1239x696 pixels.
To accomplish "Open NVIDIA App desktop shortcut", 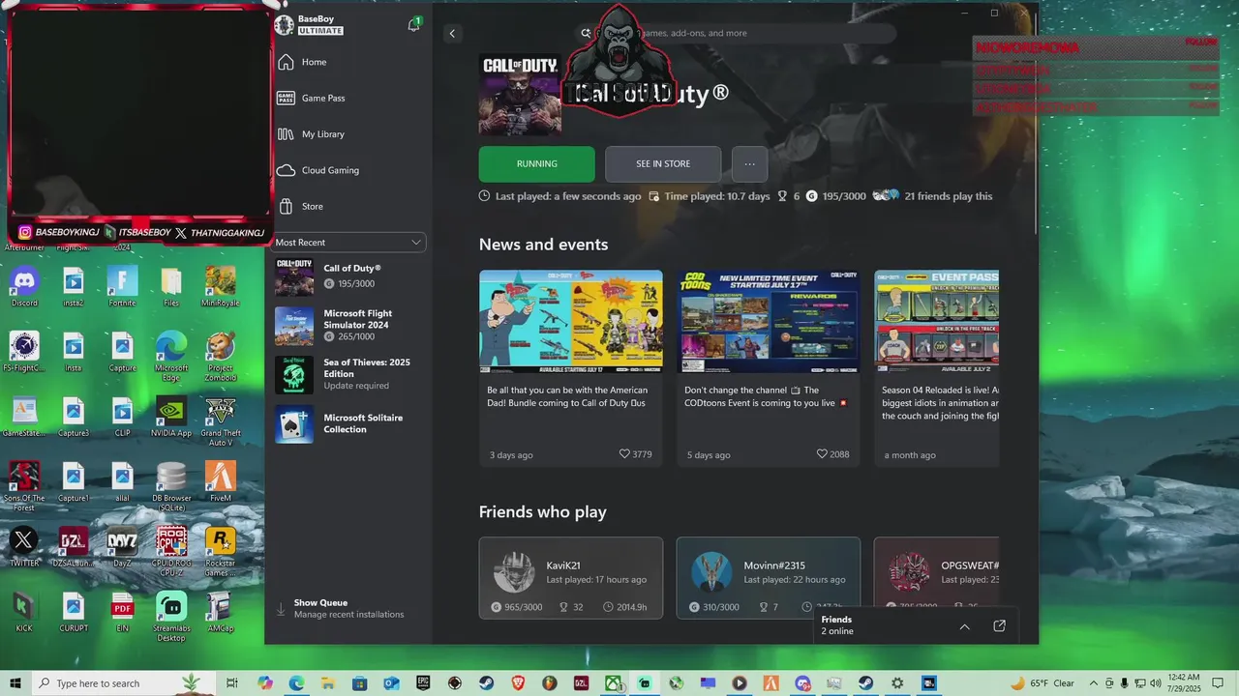I will (171, 417).
